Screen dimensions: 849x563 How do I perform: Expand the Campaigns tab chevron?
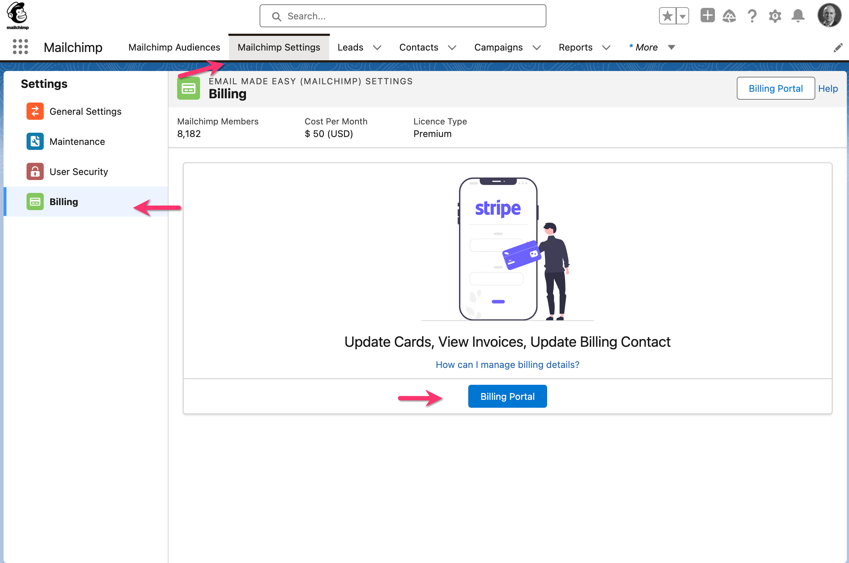[x=536, y=47]
